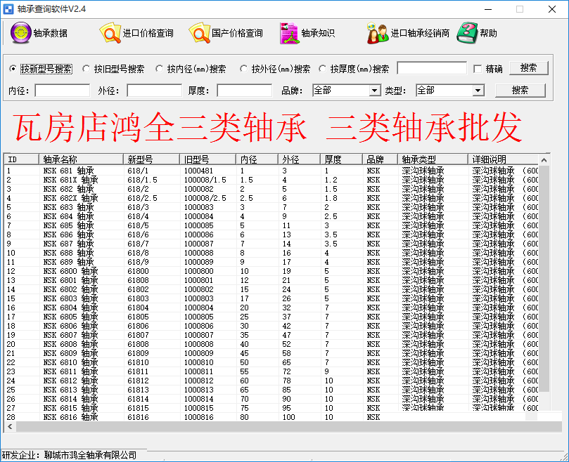Click the 国产价格查询 toolbar label
This screenshot has width=569, height=462.
pos(237,33)
